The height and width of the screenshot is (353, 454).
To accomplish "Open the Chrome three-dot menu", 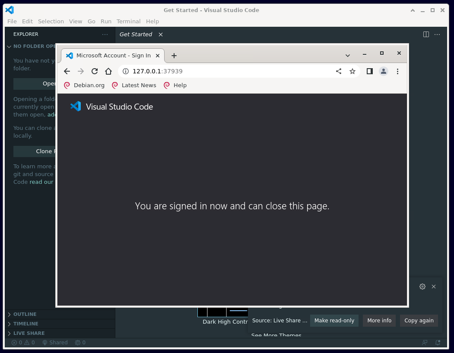I will pos(397,71).
